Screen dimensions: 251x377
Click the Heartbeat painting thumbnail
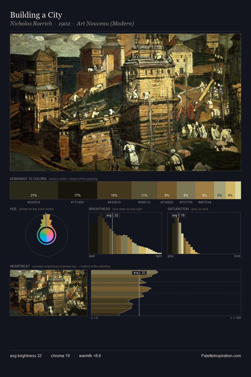point(48,293)
